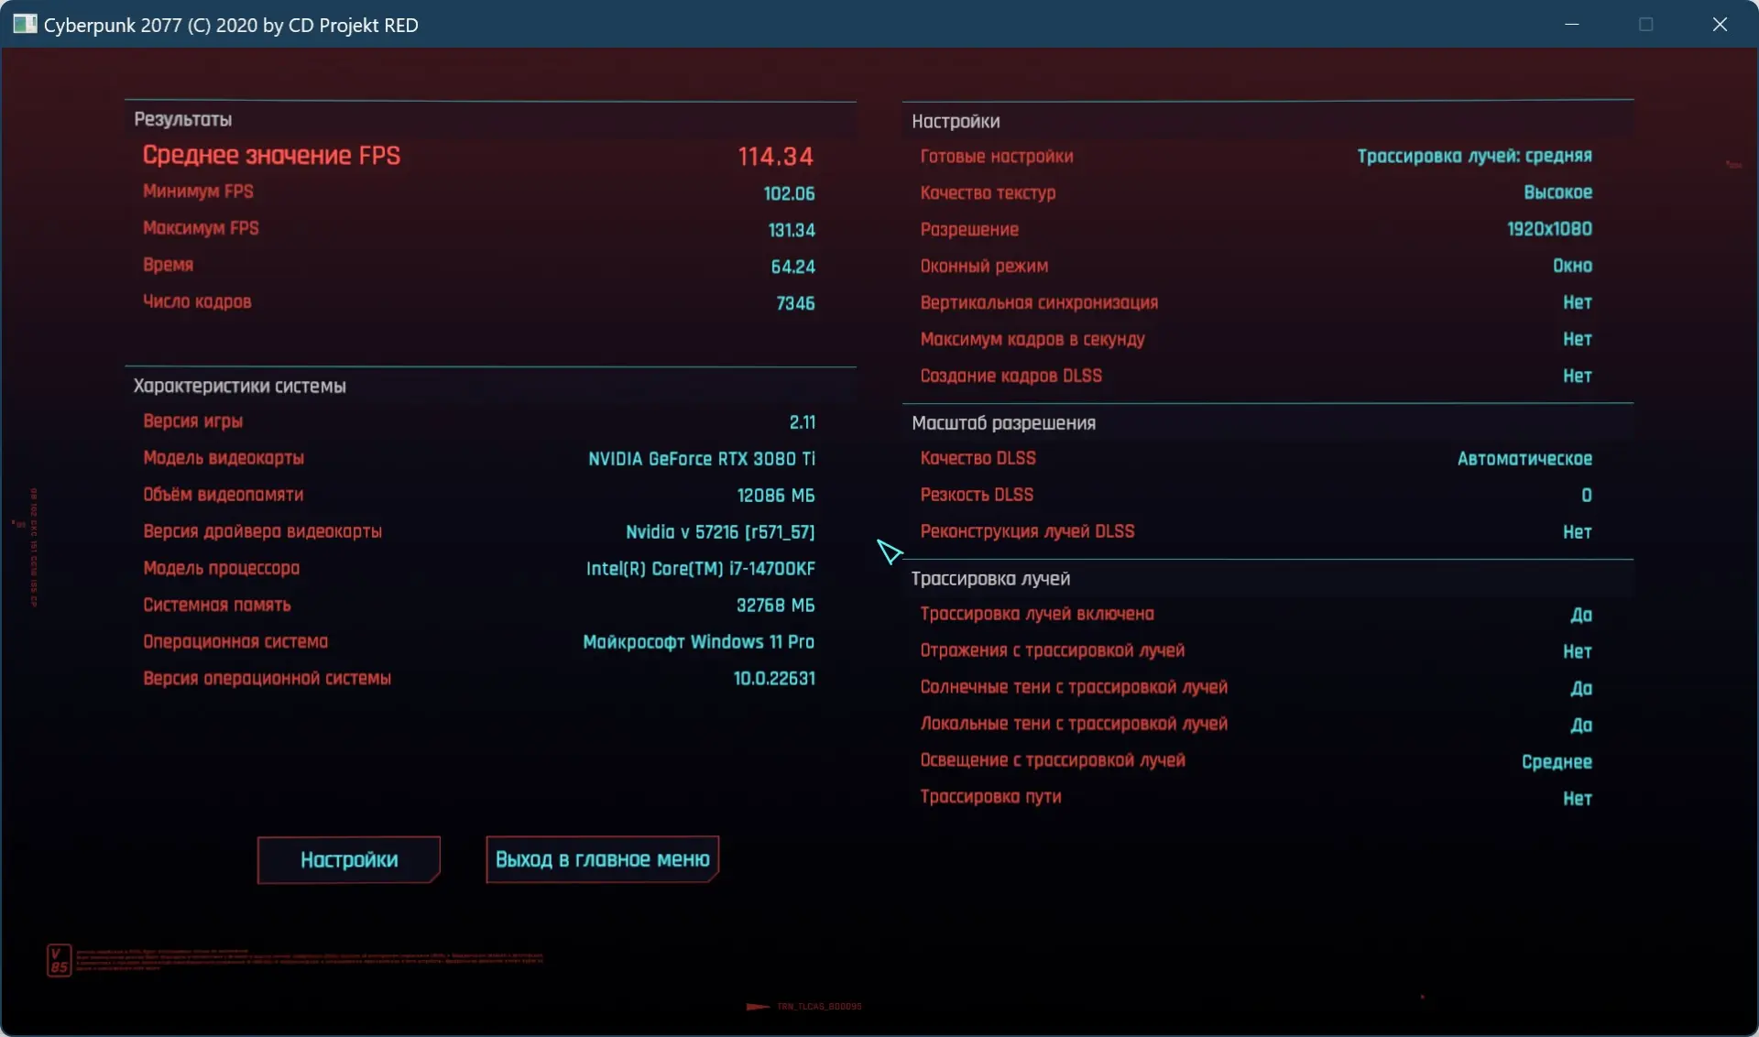Click Создание кадров DLSS label

tap(1011, 376)
